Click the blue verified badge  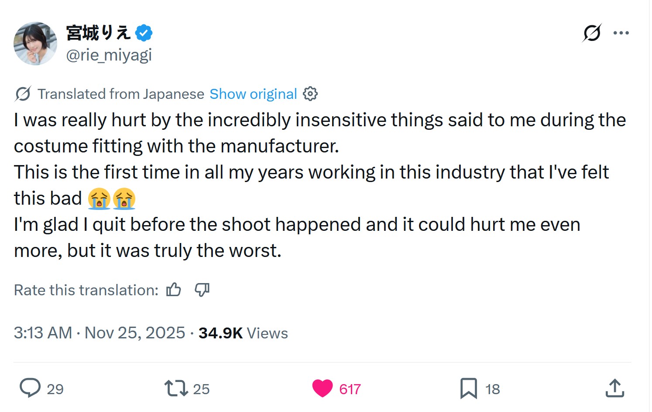[x=144, y=33]
